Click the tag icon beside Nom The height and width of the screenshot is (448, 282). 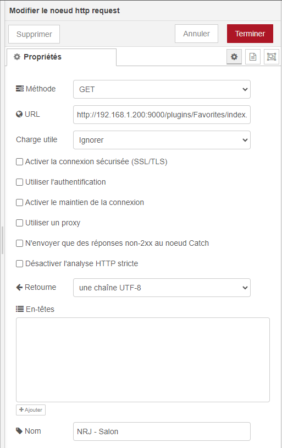click(19, 431)
